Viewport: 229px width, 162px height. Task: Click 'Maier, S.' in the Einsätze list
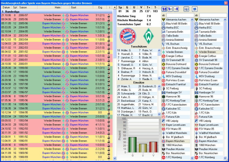point(126,86)
